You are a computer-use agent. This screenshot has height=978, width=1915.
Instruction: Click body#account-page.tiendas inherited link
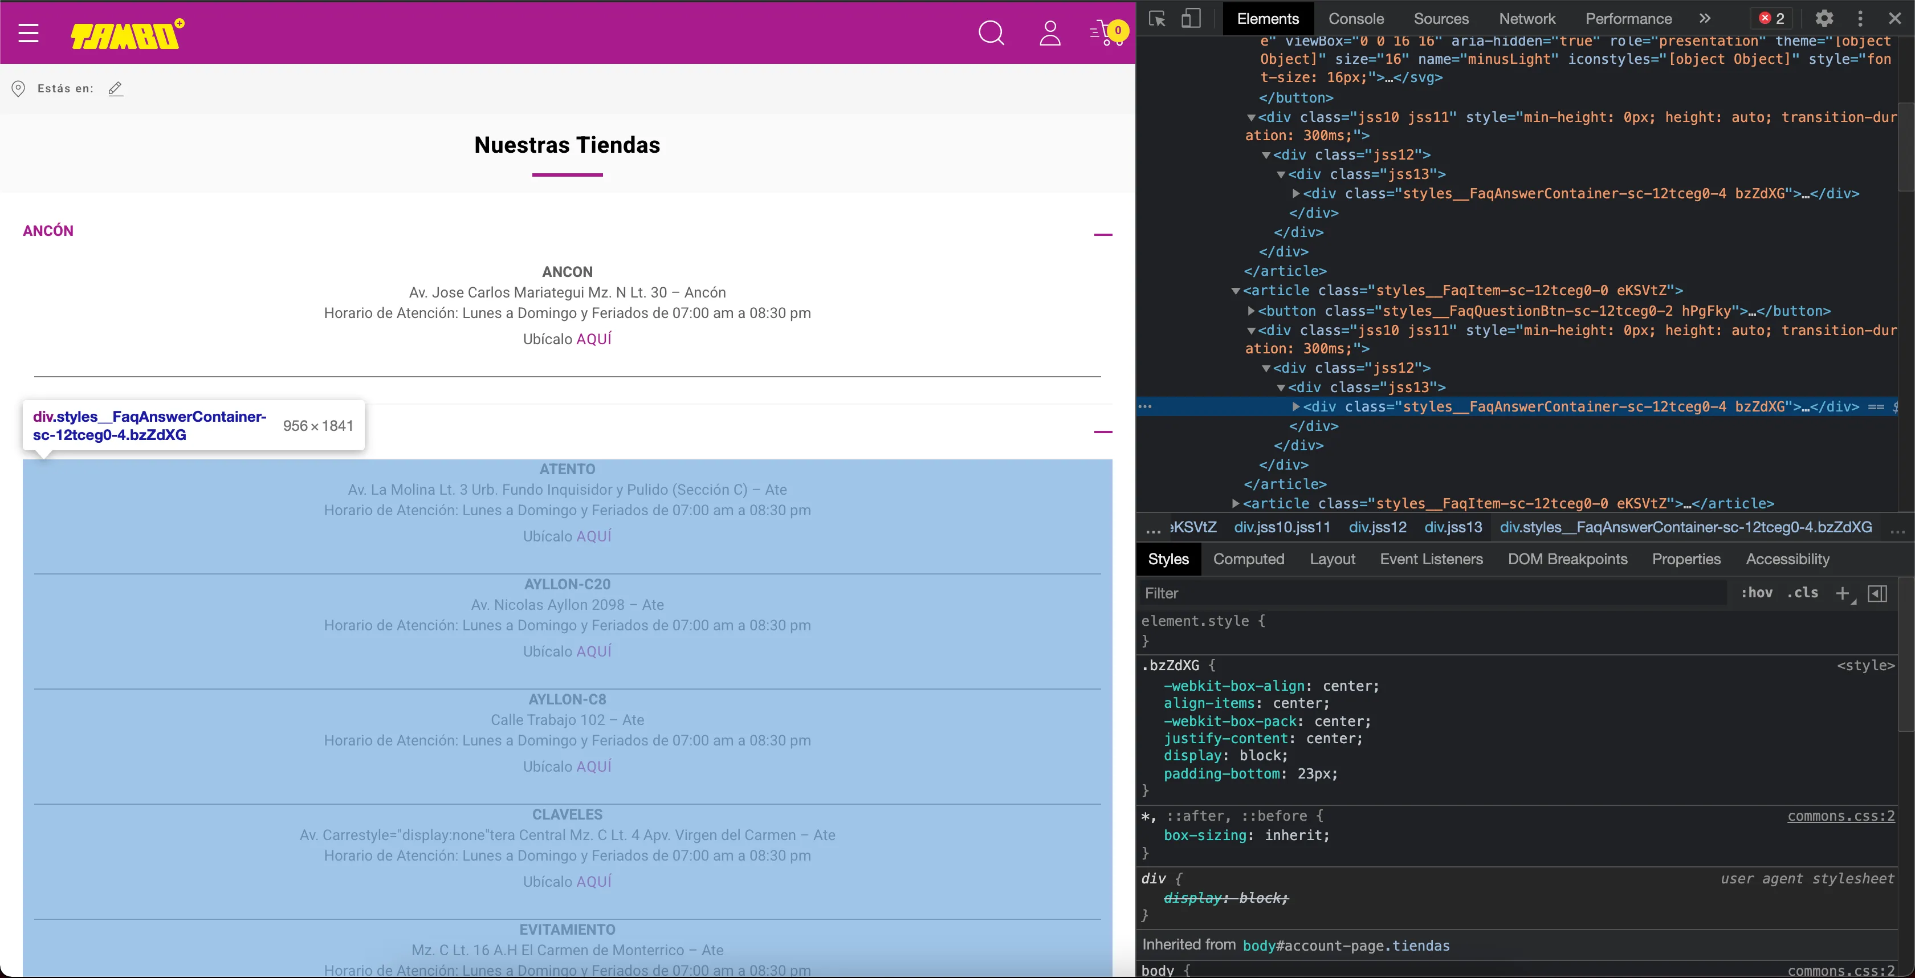click(1346, 946)
